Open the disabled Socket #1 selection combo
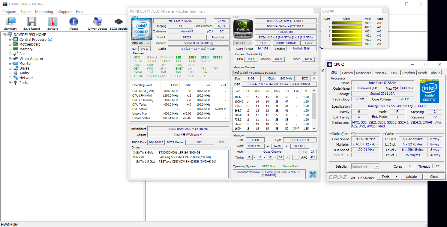 click(x=365, y=166)
